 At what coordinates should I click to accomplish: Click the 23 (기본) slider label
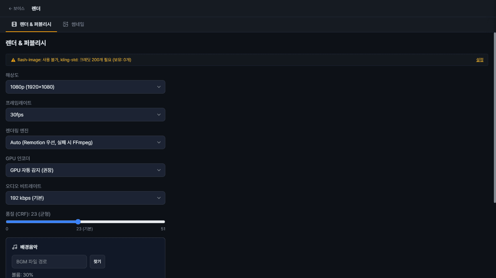click(x=84, y=229)
